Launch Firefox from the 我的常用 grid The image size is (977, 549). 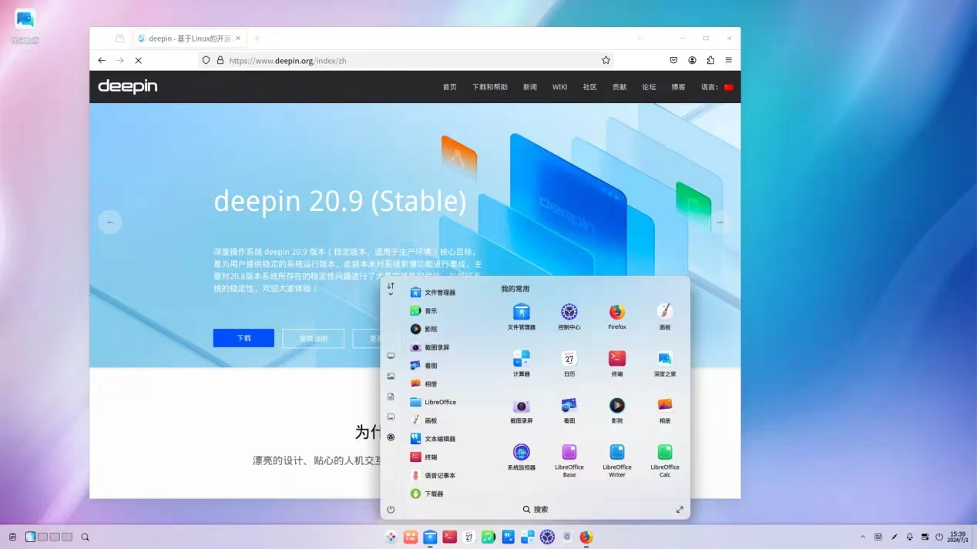(617, 316)
